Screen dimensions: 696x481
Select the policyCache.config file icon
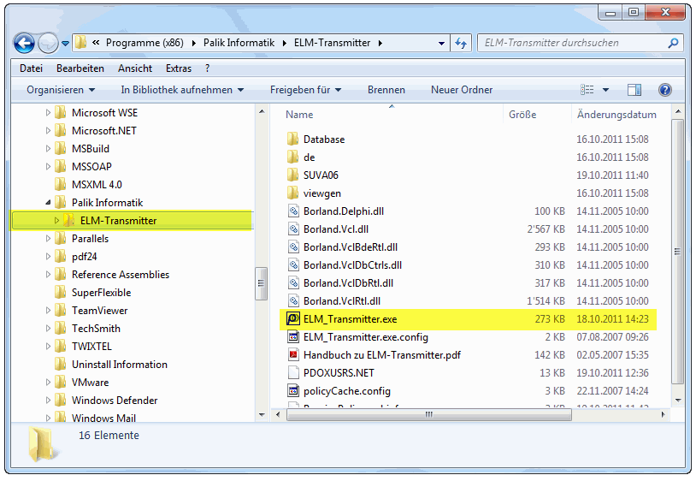(292, 391)
